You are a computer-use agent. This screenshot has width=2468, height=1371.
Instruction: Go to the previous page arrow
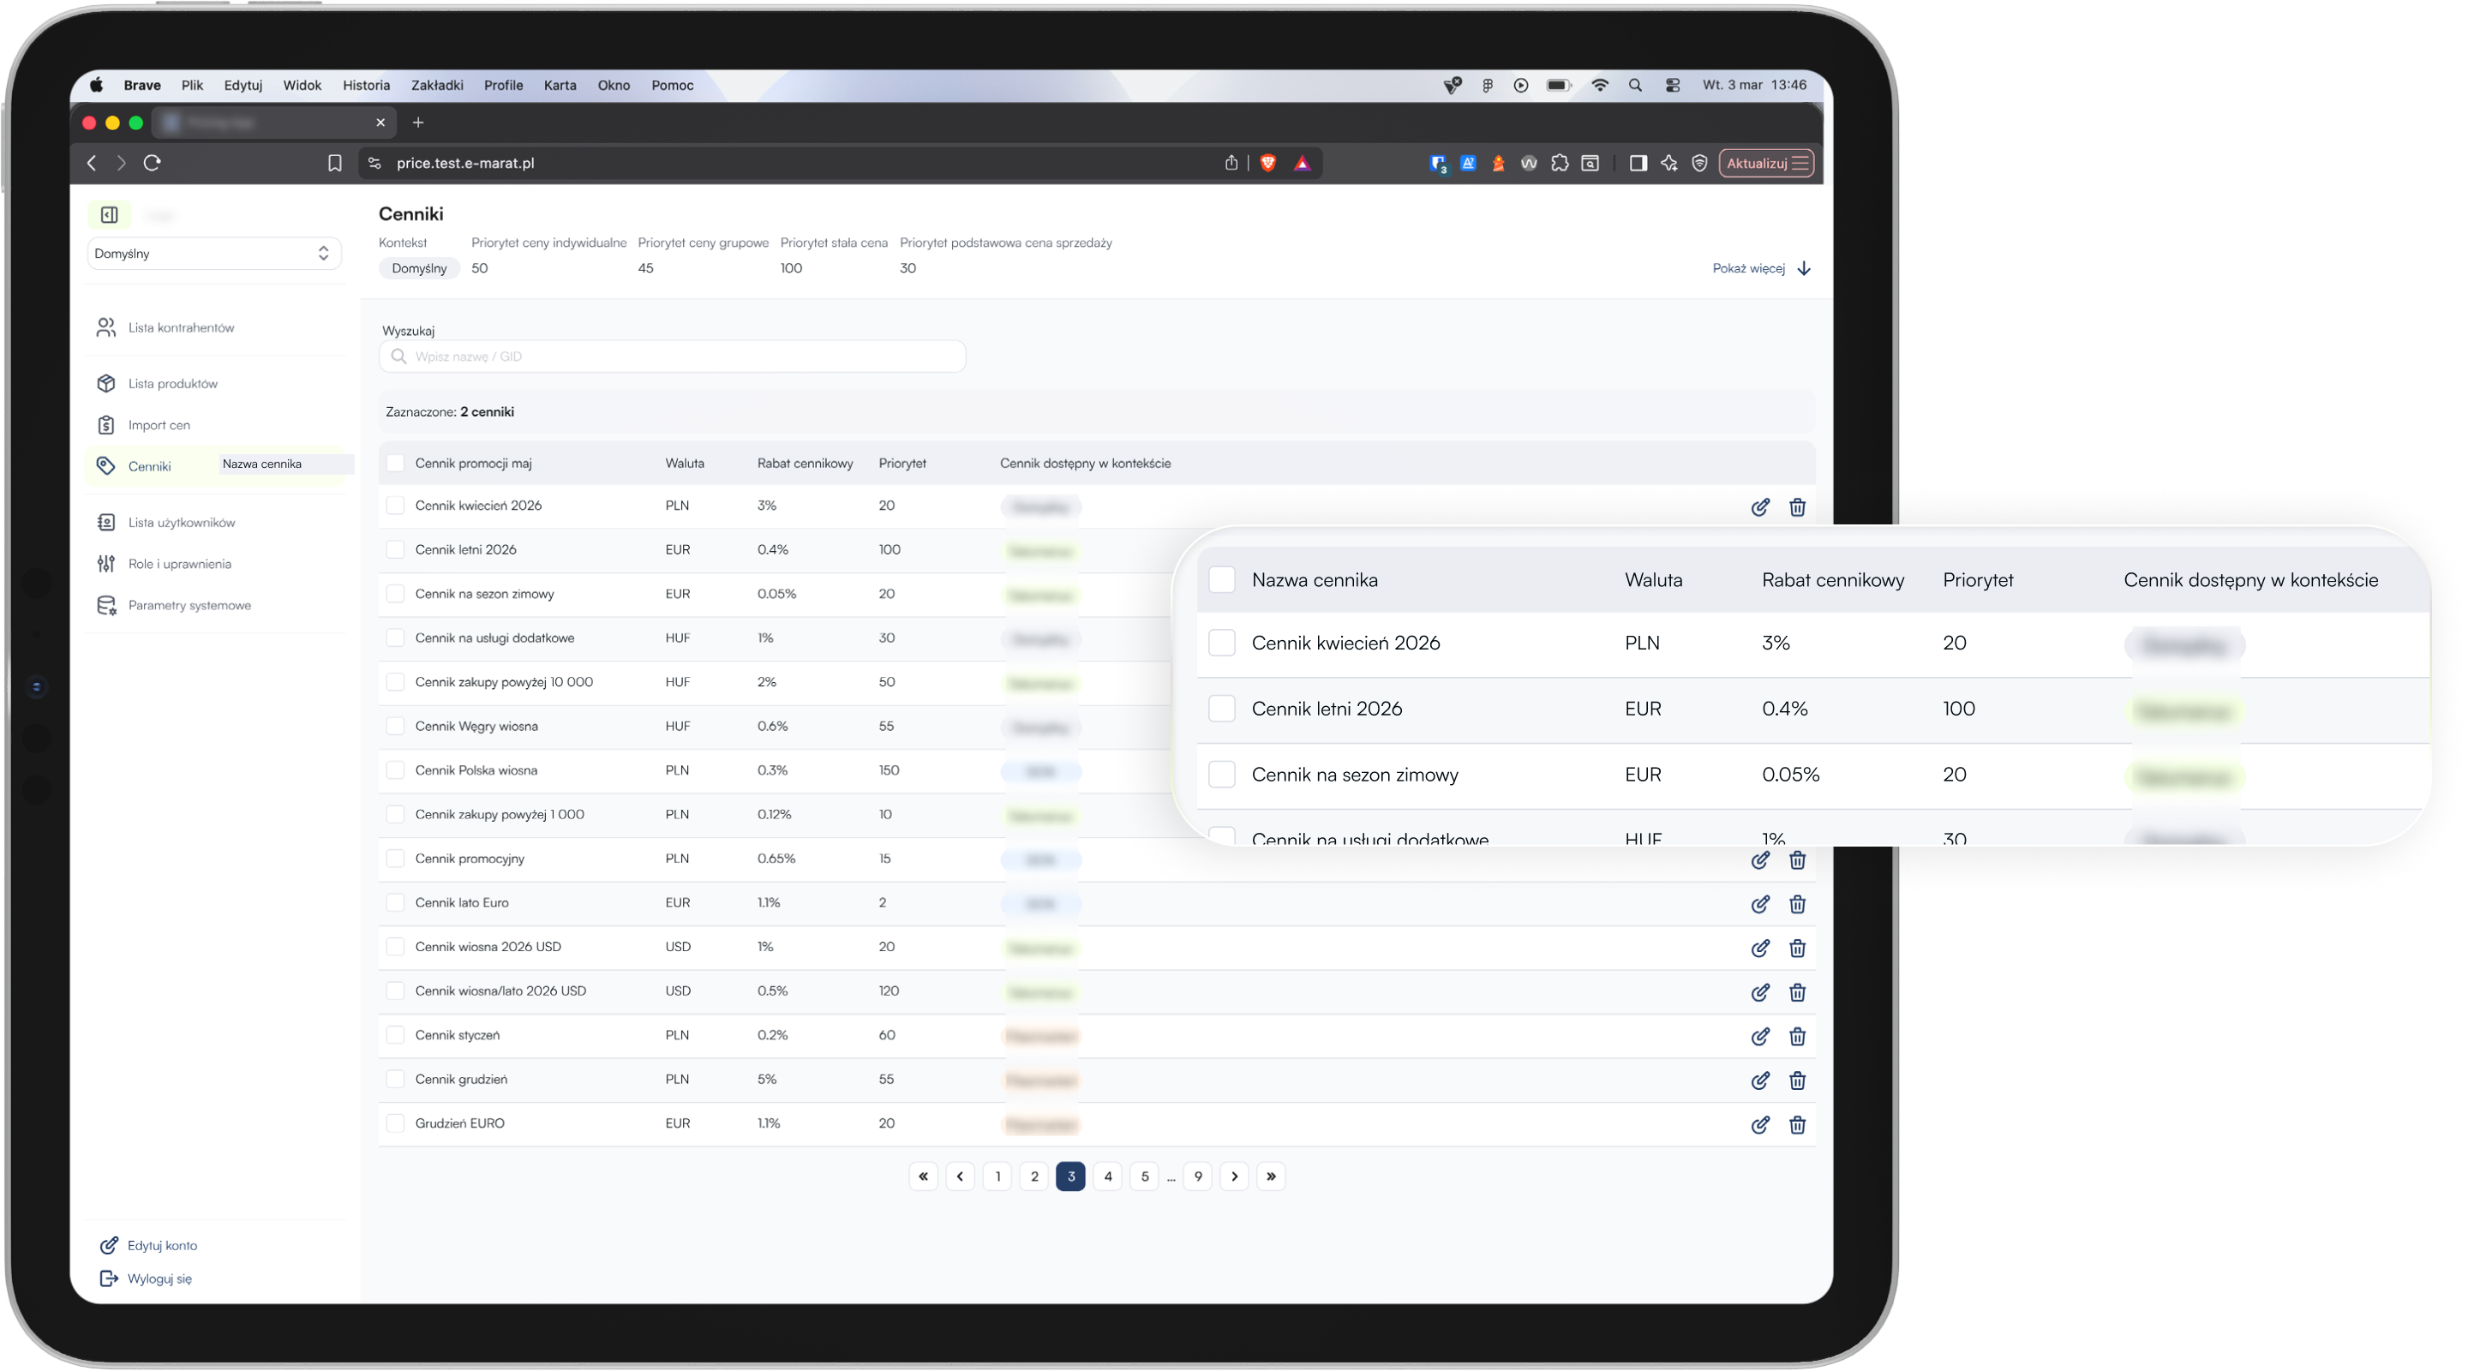tap(960, 1176)
